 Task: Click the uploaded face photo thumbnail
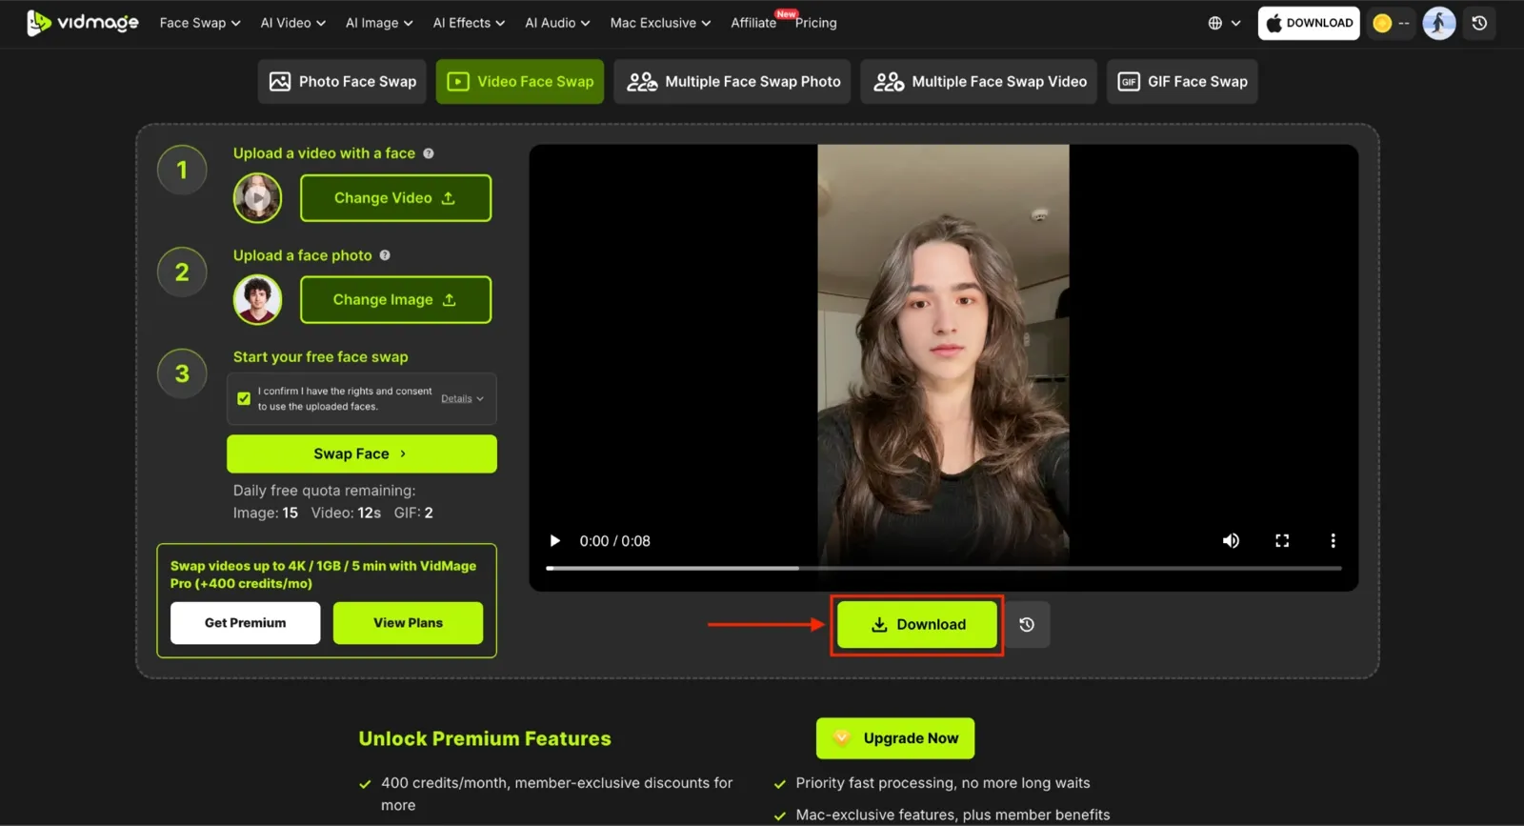click(257, 299)
